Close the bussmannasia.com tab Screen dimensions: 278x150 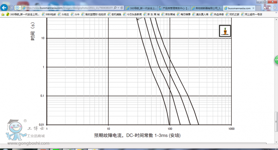click(254, 8)
